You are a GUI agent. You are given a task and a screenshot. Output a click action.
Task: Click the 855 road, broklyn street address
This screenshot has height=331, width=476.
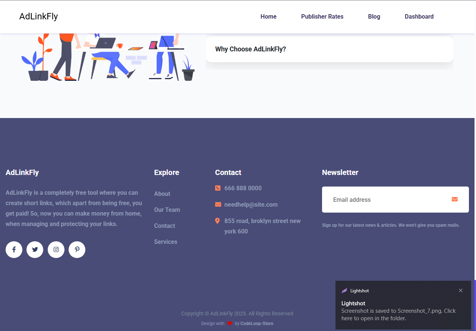click(x=262, y=226)
